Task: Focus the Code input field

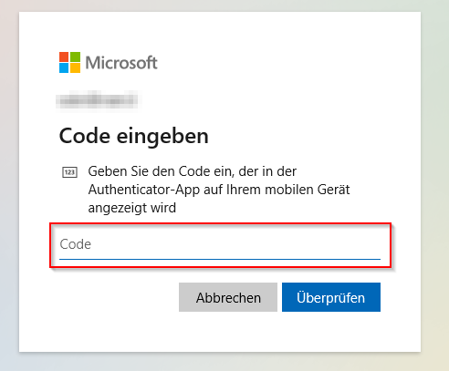Action: tap(220, 245)
